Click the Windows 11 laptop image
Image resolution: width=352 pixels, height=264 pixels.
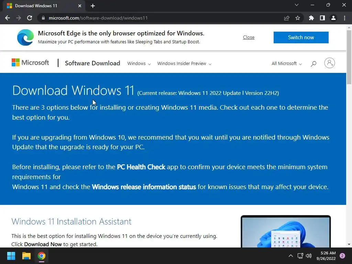pyautogui.click(x=286, y=231)
